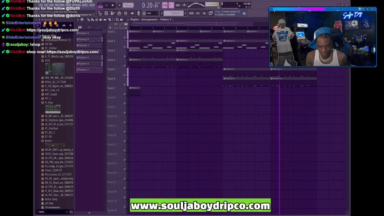Viewport: 384px width, 216px height.
Task: Show audio clips with the picker waveform icon
Action: tap(89, 27)
